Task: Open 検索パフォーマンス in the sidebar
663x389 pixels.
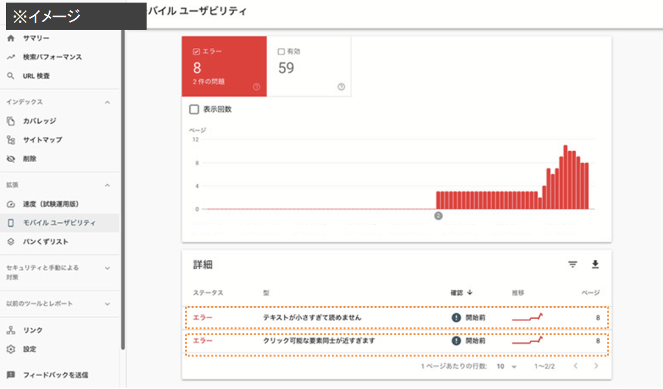Action: tap(53, 57)
